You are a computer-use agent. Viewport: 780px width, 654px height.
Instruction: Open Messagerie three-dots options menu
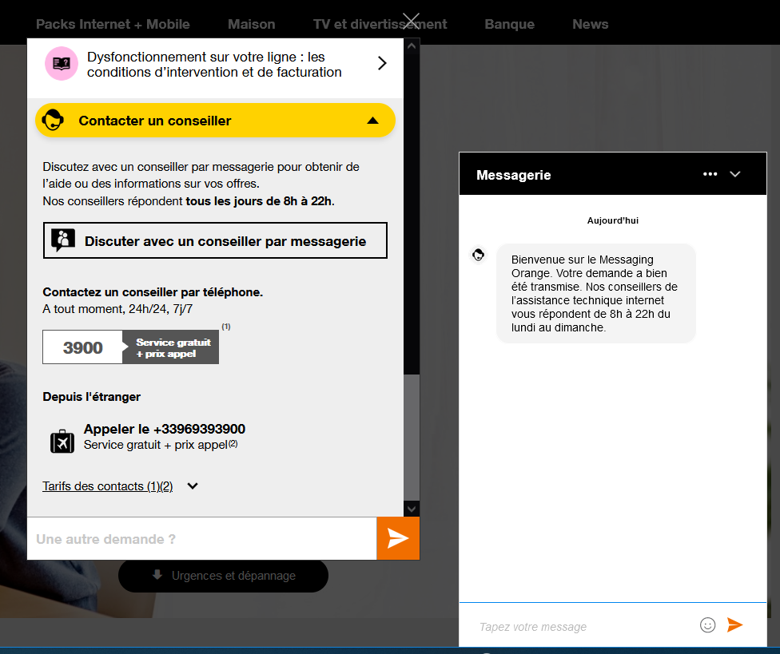point(710,174)
